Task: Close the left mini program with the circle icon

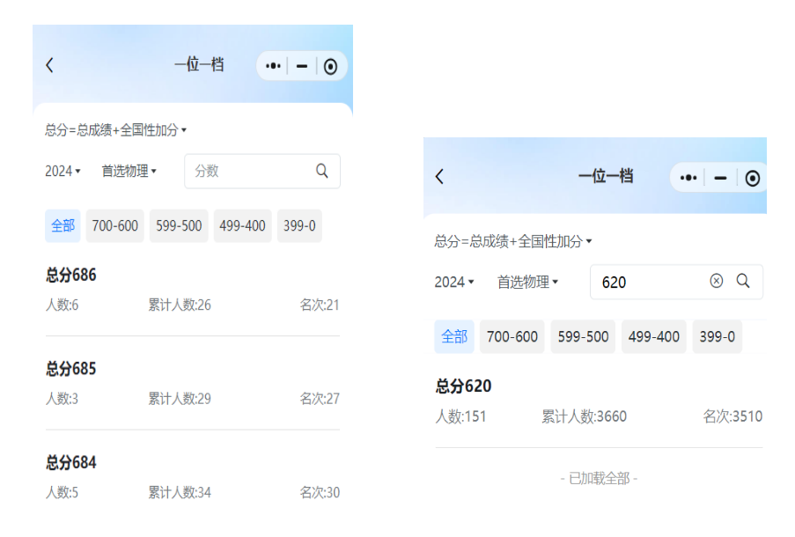Action: pos(330,66)
